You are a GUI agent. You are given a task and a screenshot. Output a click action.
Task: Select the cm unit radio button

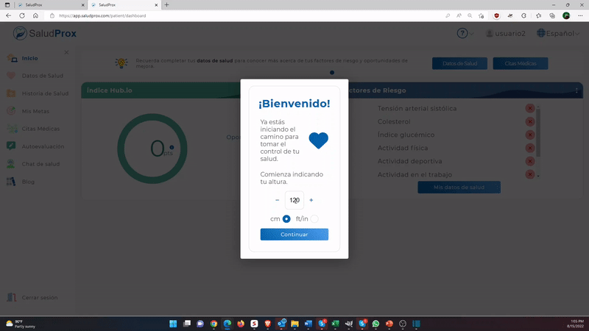pos(286,218)
